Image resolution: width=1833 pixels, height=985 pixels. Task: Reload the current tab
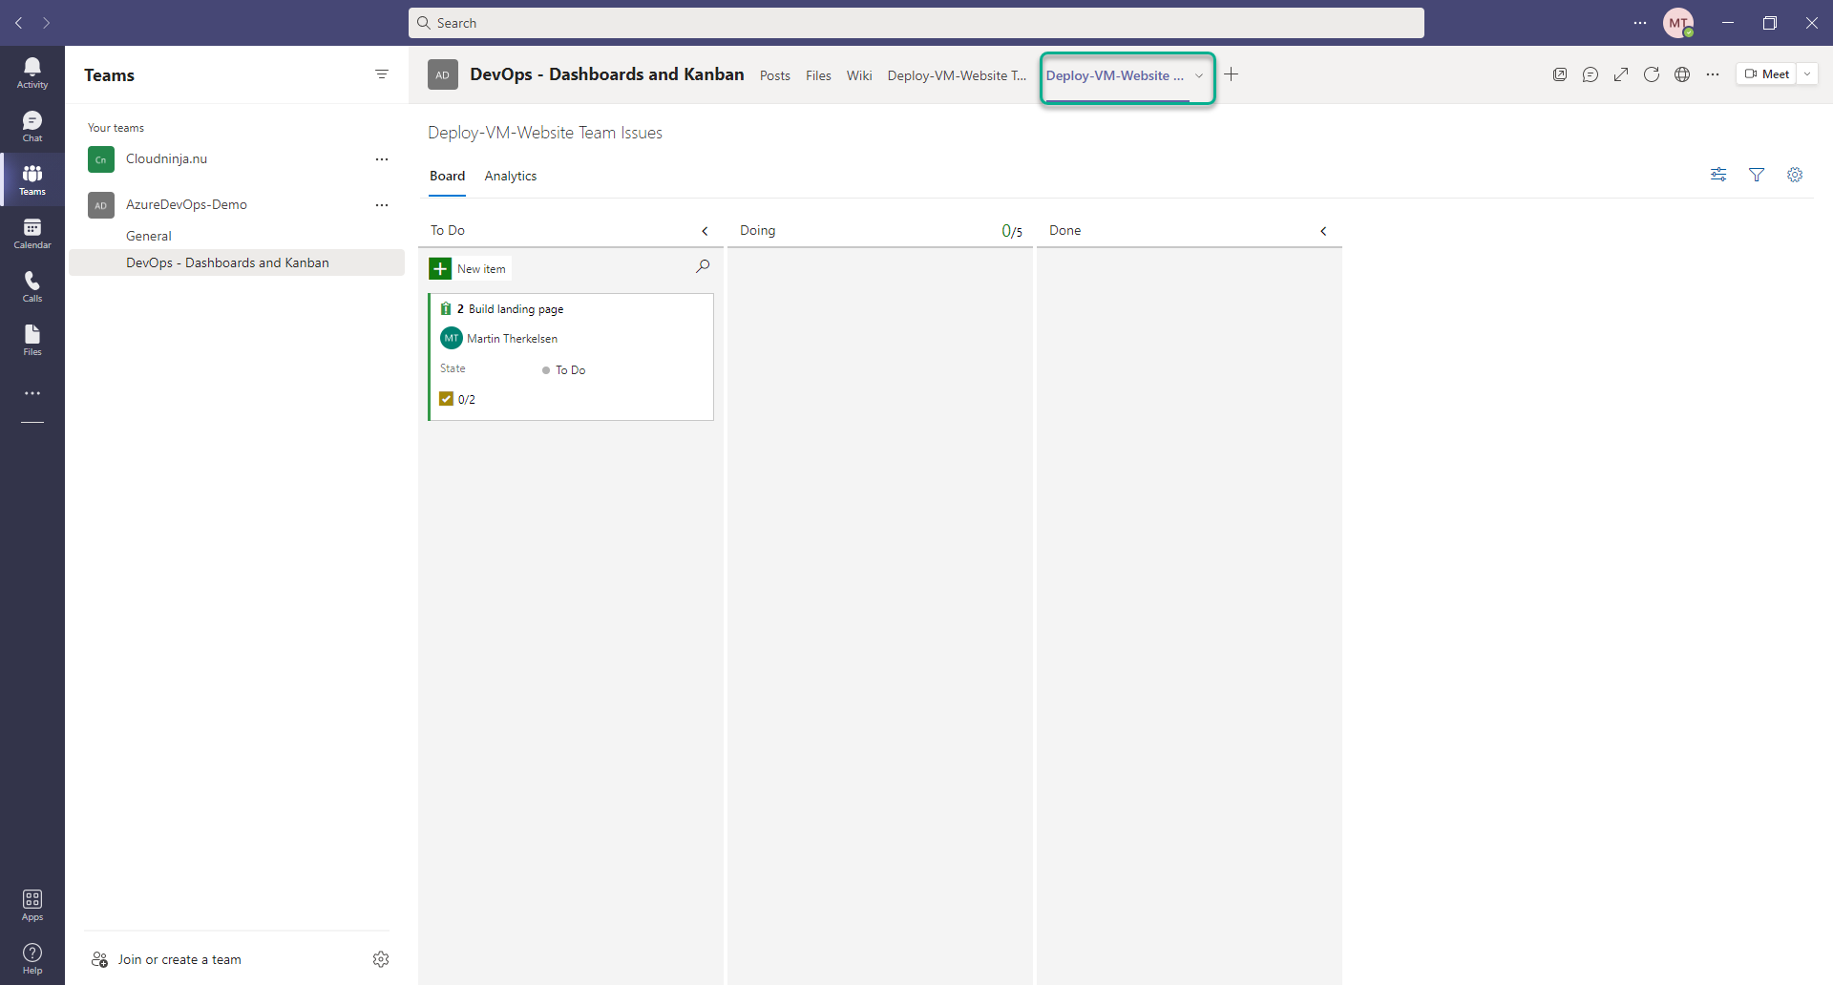[x=1652, y=74]
